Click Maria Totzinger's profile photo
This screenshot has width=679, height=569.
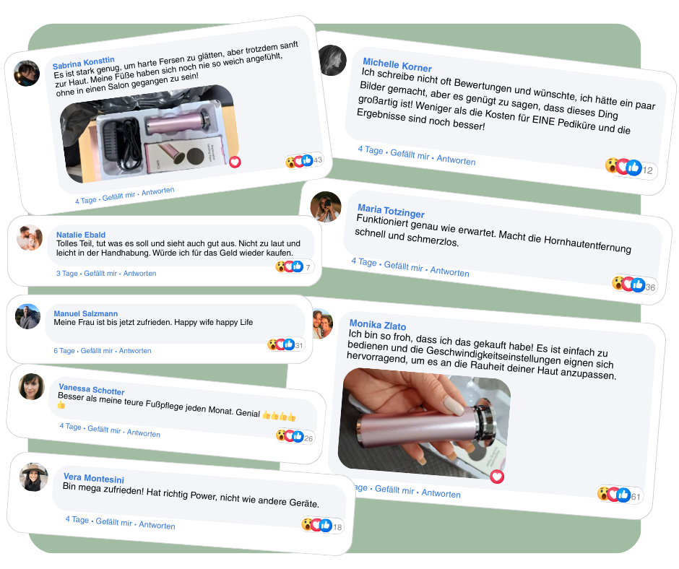tap(326, 207)
